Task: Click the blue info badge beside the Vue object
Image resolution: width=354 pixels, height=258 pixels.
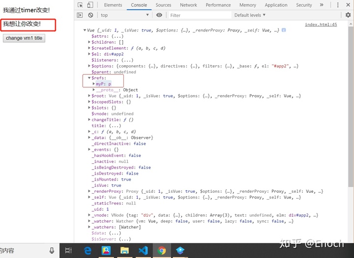Action: click(x=284, y=30)
